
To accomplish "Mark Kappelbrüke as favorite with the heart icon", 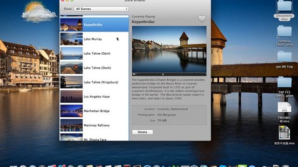I will point(202,19).
